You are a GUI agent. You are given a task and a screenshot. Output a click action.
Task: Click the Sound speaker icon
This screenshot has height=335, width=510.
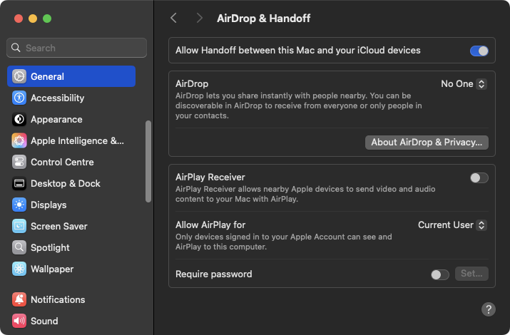[19, 321]
